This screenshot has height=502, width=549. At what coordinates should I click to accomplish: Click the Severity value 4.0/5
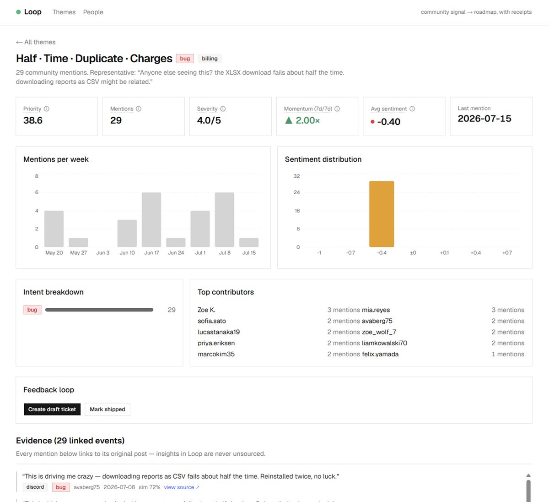[x=209, y=120]
